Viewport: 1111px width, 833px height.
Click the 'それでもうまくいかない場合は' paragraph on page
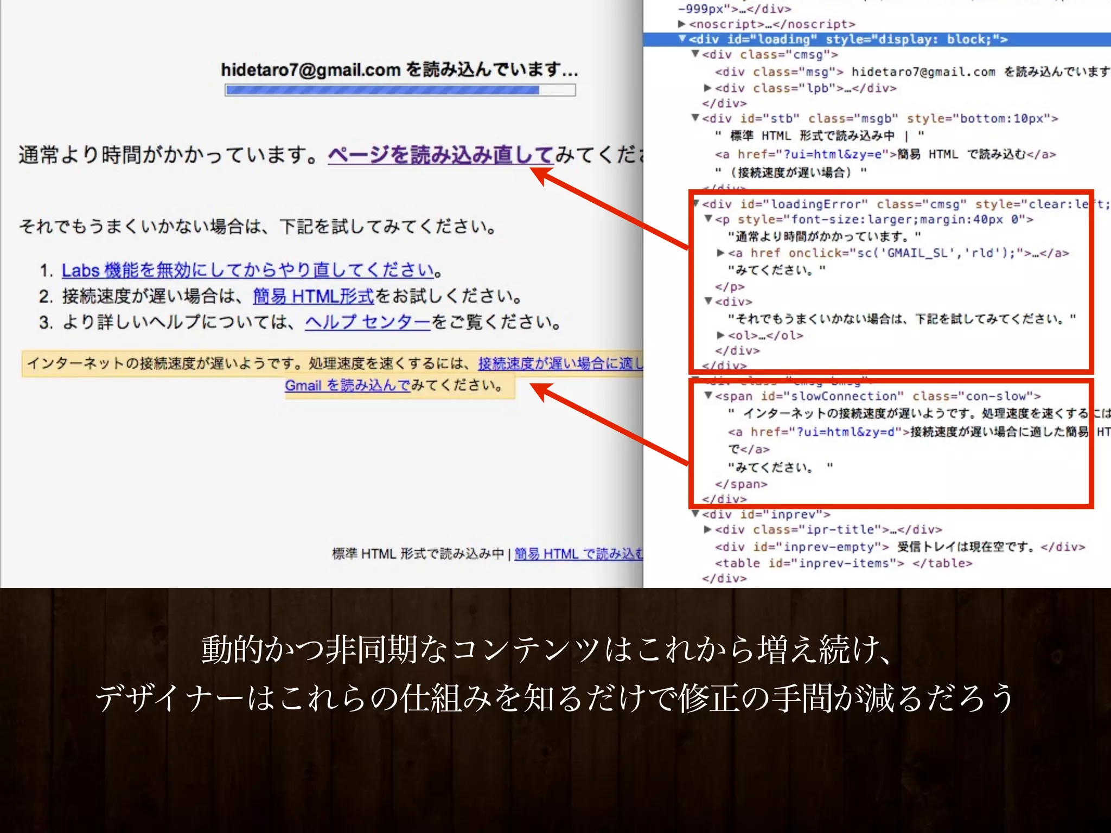(258, 226)
